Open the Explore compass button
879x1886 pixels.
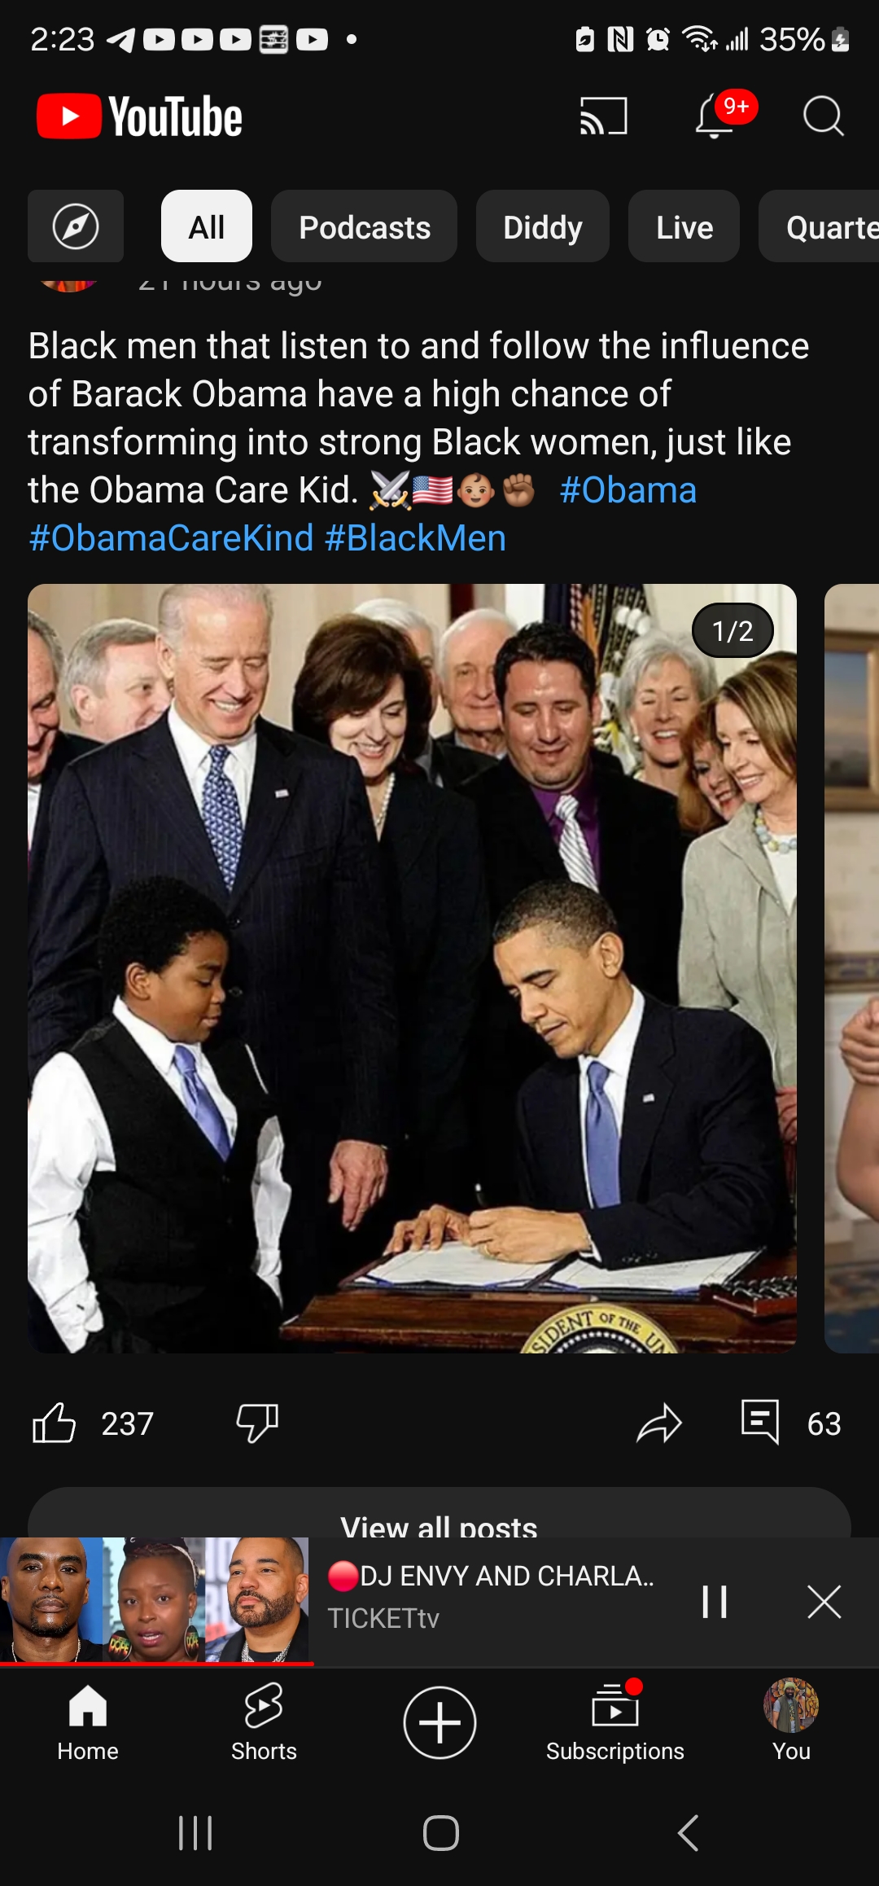(76, 226)
